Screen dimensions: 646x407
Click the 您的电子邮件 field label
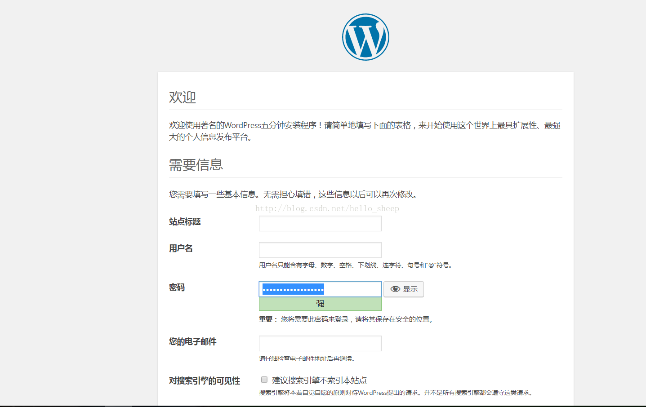[192, 341]
